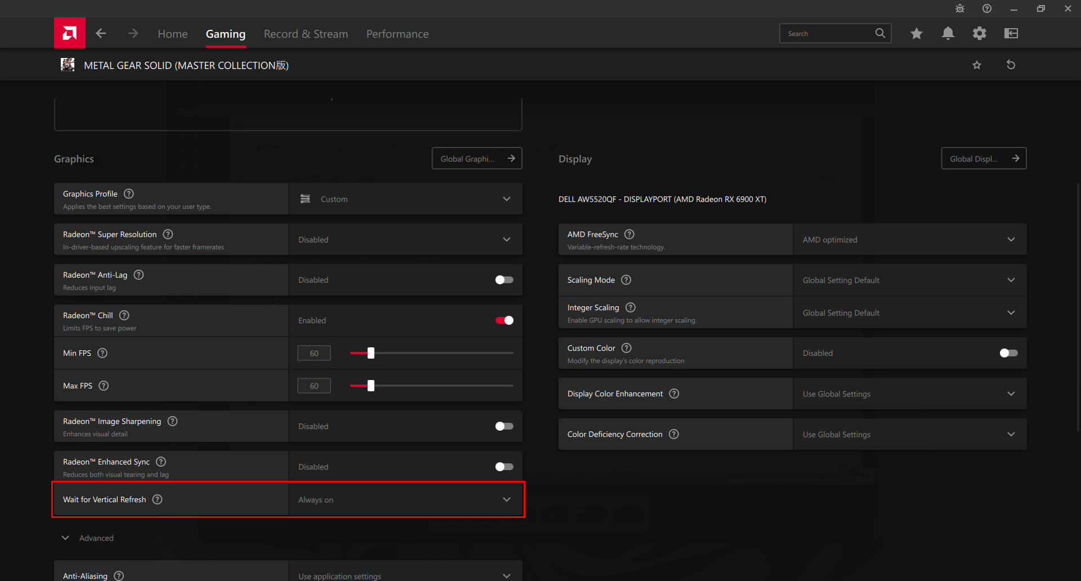
Task: Open Scaling Mode dropdown
Action: pos(910,280)
